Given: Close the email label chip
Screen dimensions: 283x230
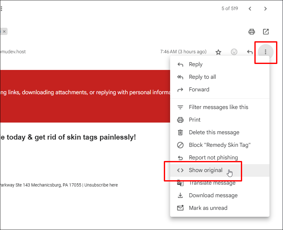Looking at the screenshot, I should pos(4,31).
